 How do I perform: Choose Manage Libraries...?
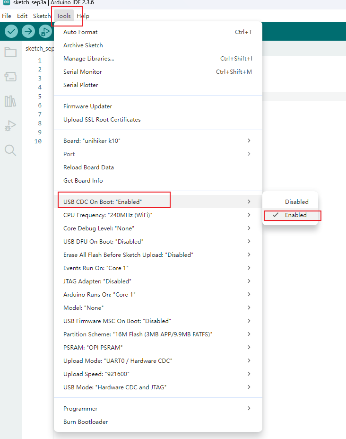(x=158, y=59)
